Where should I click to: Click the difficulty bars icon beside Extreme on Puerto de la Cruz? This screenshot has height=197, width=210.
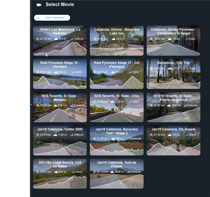click(185, 106)
